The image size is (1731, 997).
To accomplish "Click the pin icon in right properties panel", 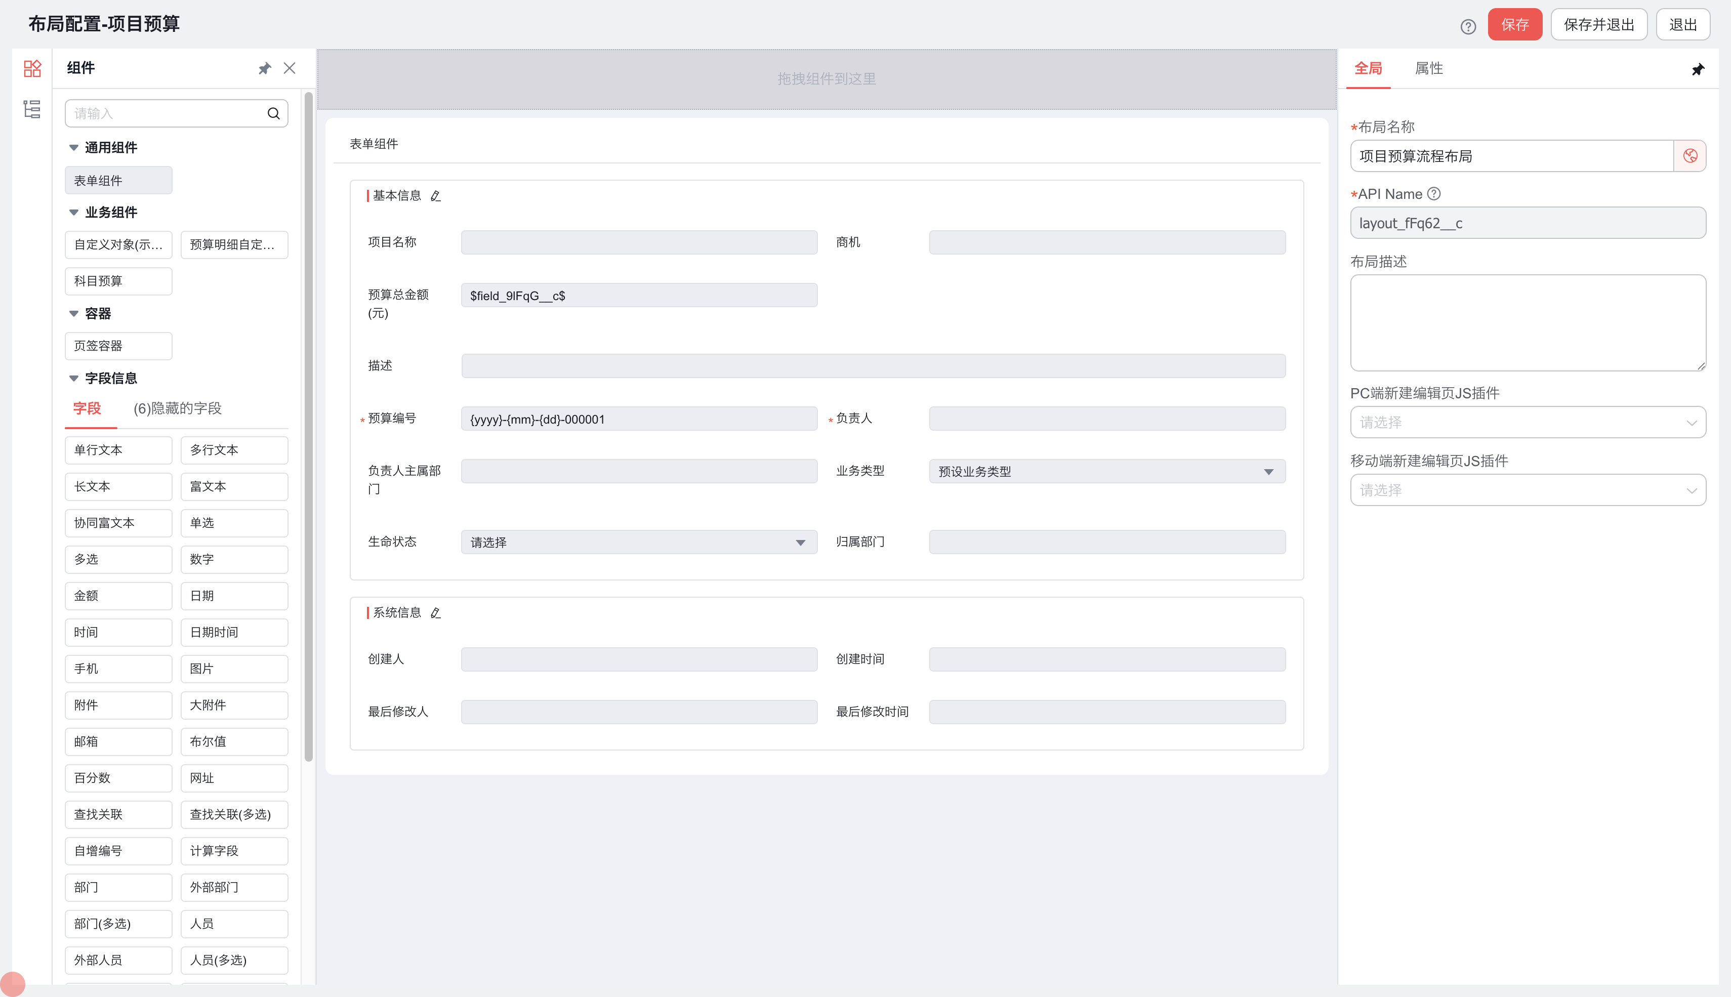I will click(x=1698, y=70).
